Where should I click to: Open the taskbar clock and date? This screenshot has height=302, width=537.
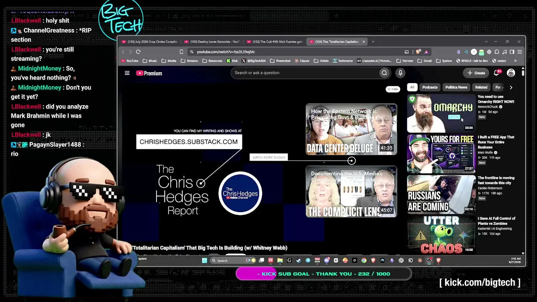coord(516,260)
